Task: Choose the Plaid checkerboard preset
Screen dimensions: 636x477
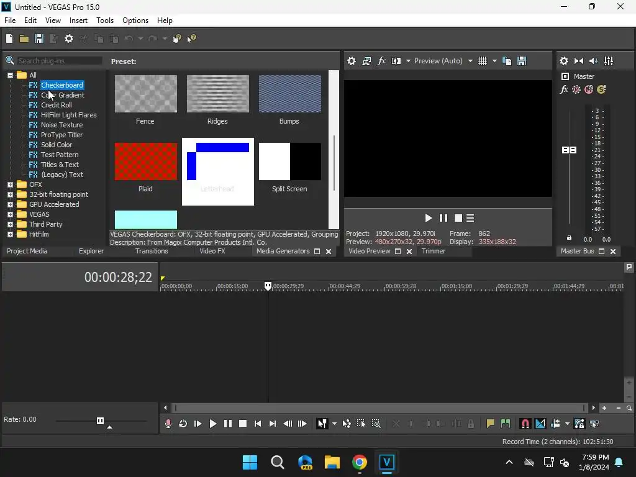Action: click(x=145, y=161)
